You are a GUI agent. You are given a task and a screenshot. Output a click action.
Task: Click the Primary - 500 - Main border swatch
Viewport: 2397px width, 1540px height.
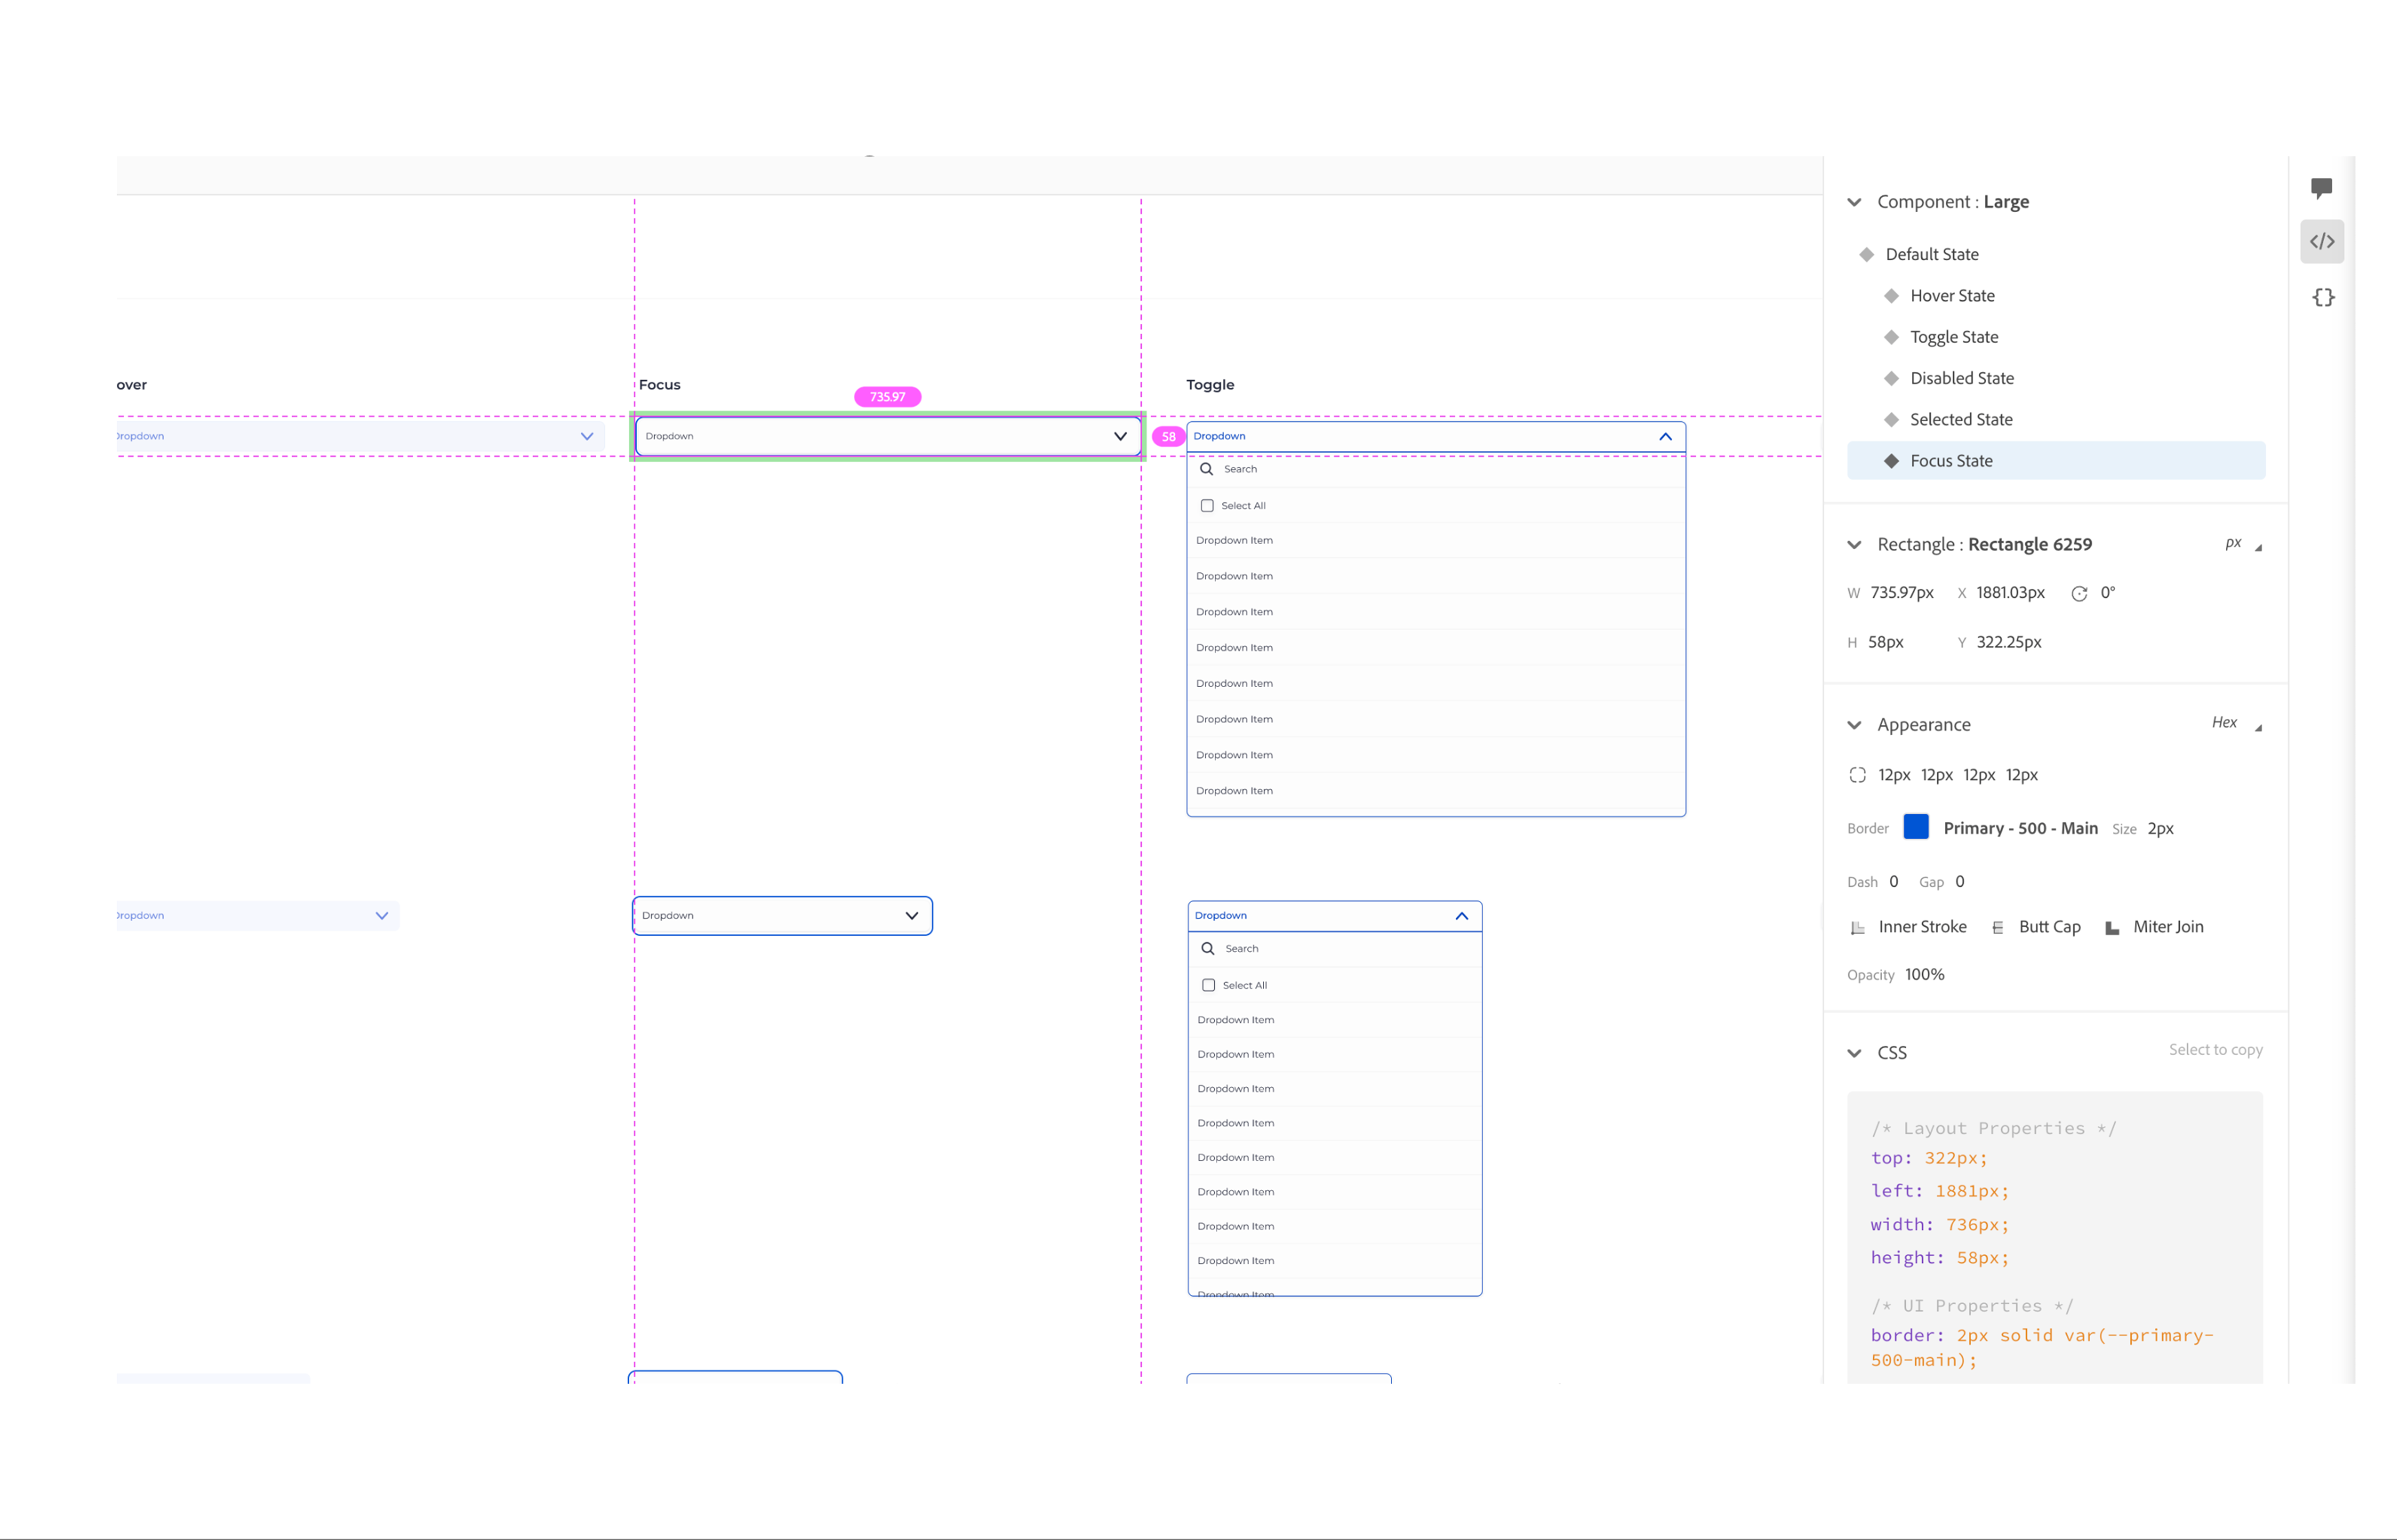(x=1916, y=827)
